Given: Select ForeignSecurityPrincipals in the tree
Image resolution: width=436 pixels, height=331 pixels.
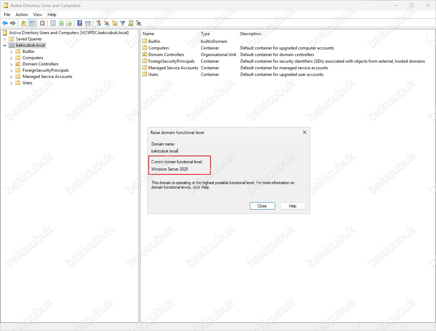Looking at the screenshot, I should click(x=46, y=70).
